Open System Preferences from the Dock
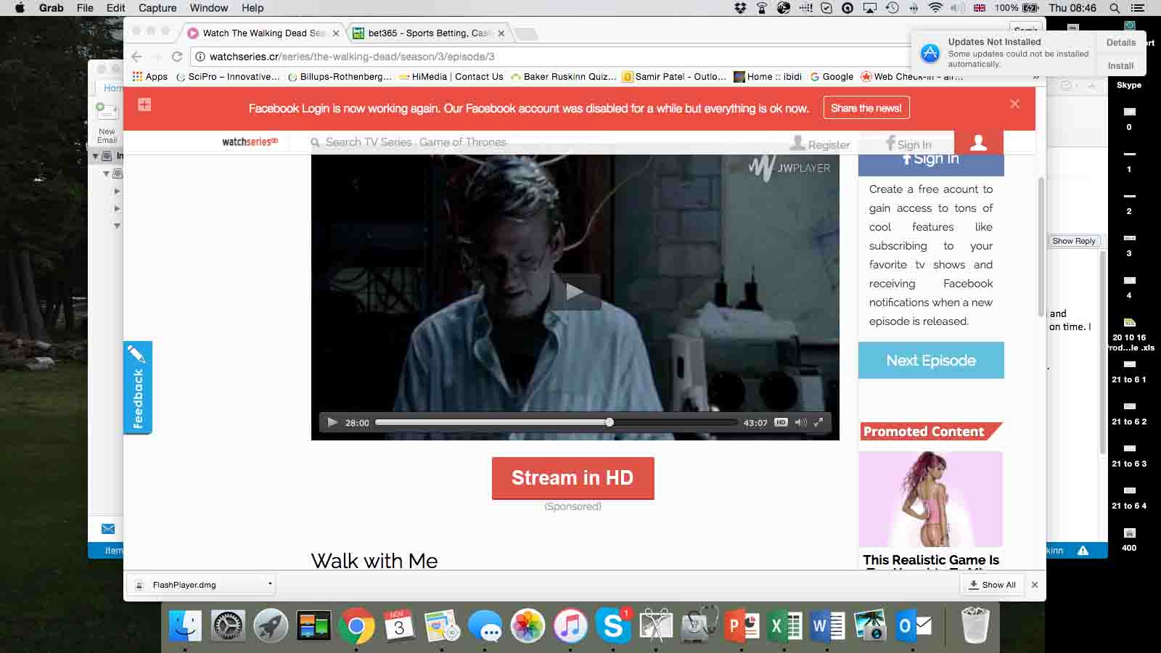Screen dimensions: 1161x653 tap(228, 625)
